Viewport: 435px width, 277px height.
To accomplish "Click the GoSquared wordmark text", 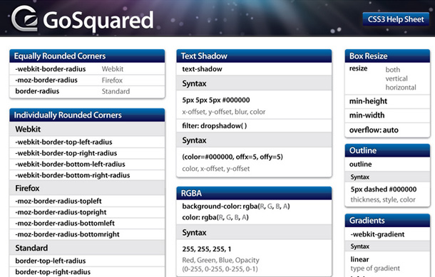I will coord(98,21).
